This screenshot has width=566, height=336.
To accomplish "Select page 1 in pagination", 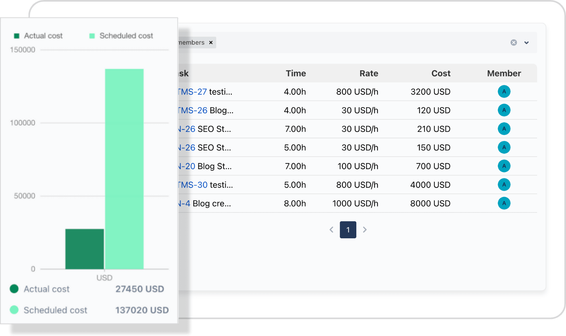I will [x=348, y=230].
